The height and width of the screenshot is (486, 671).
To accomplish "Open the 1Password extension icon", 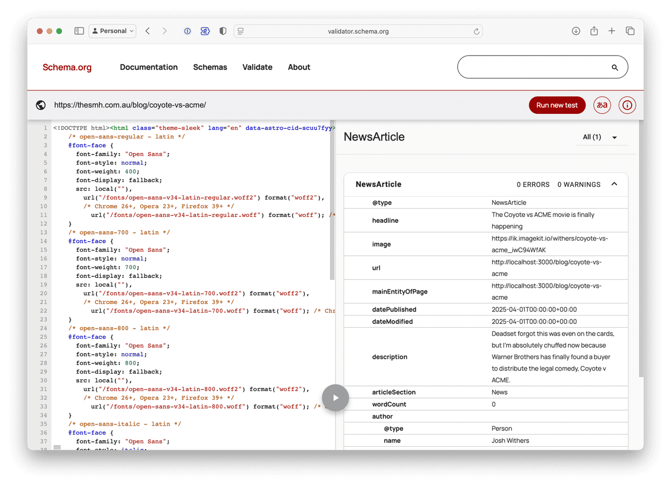I will [187, 31].
